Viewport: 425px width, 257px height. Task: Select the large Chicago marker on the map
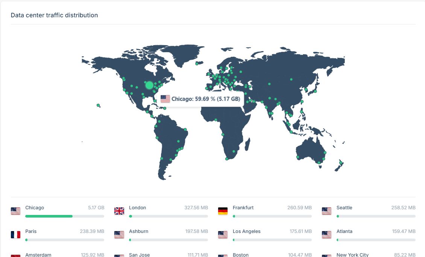click(149, 85)
